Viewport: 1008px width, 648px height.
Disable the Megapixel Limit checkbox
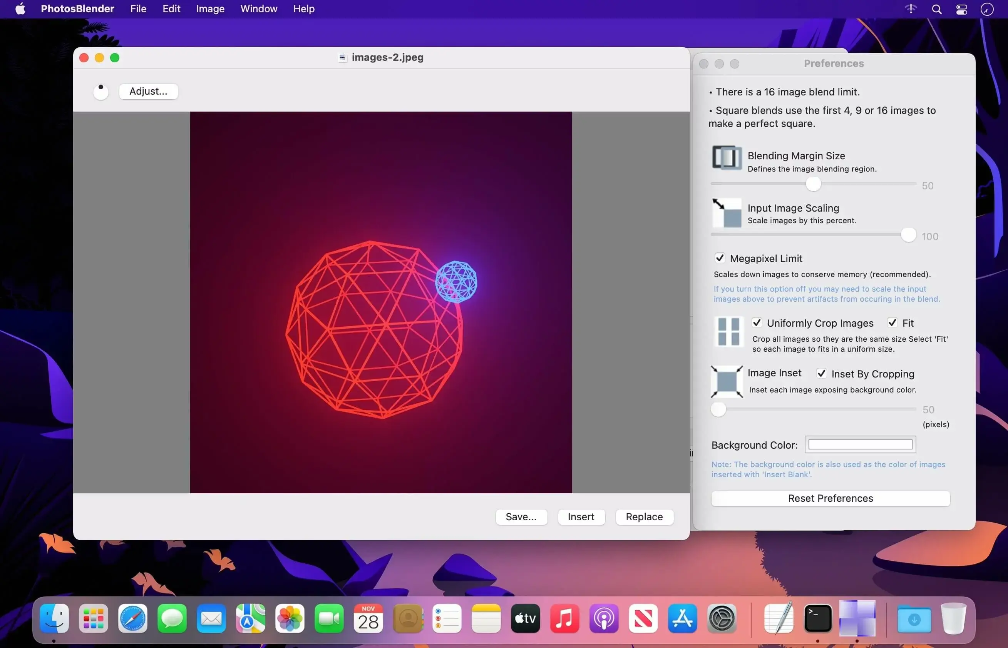(x=720, y=258)
